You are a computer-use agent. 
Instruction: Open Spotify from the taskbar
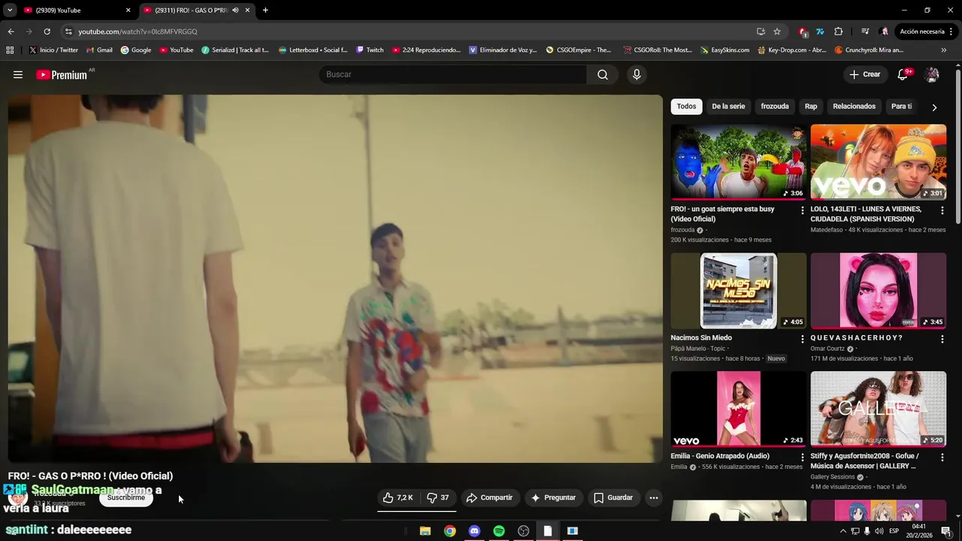click(x=499, y=531)
